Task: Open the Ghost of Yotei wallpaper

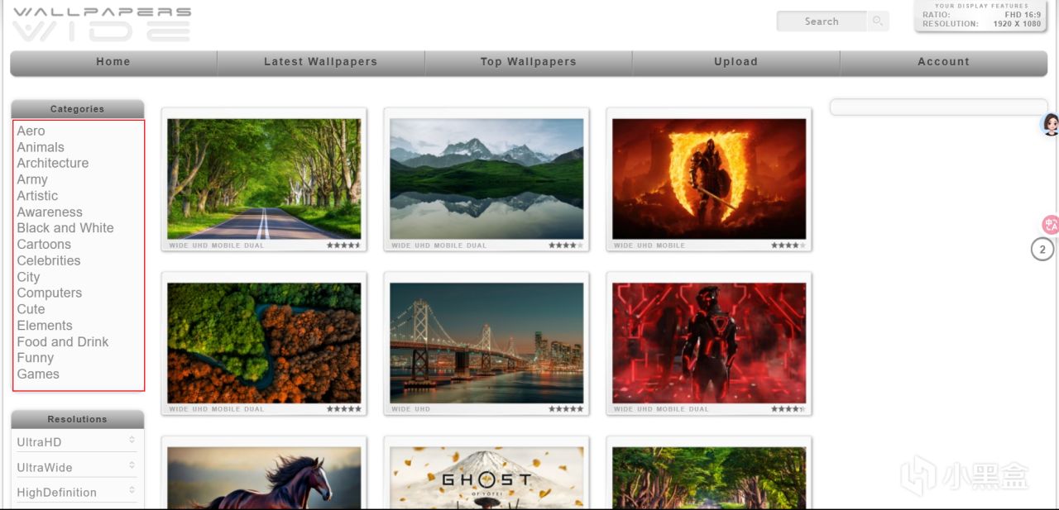Action: (x=486, y=478)
